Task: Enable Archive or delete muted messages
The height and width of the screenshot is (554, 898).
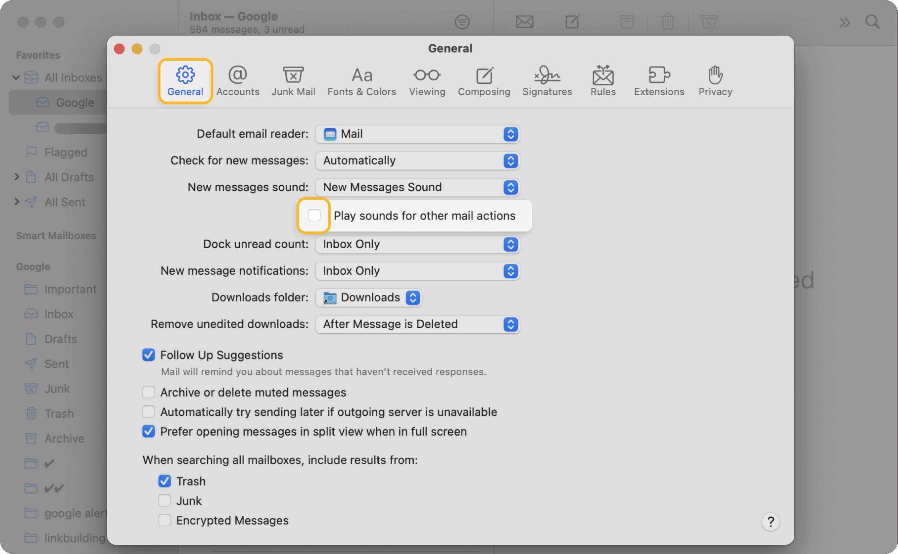Action: [x=148, y=392]
